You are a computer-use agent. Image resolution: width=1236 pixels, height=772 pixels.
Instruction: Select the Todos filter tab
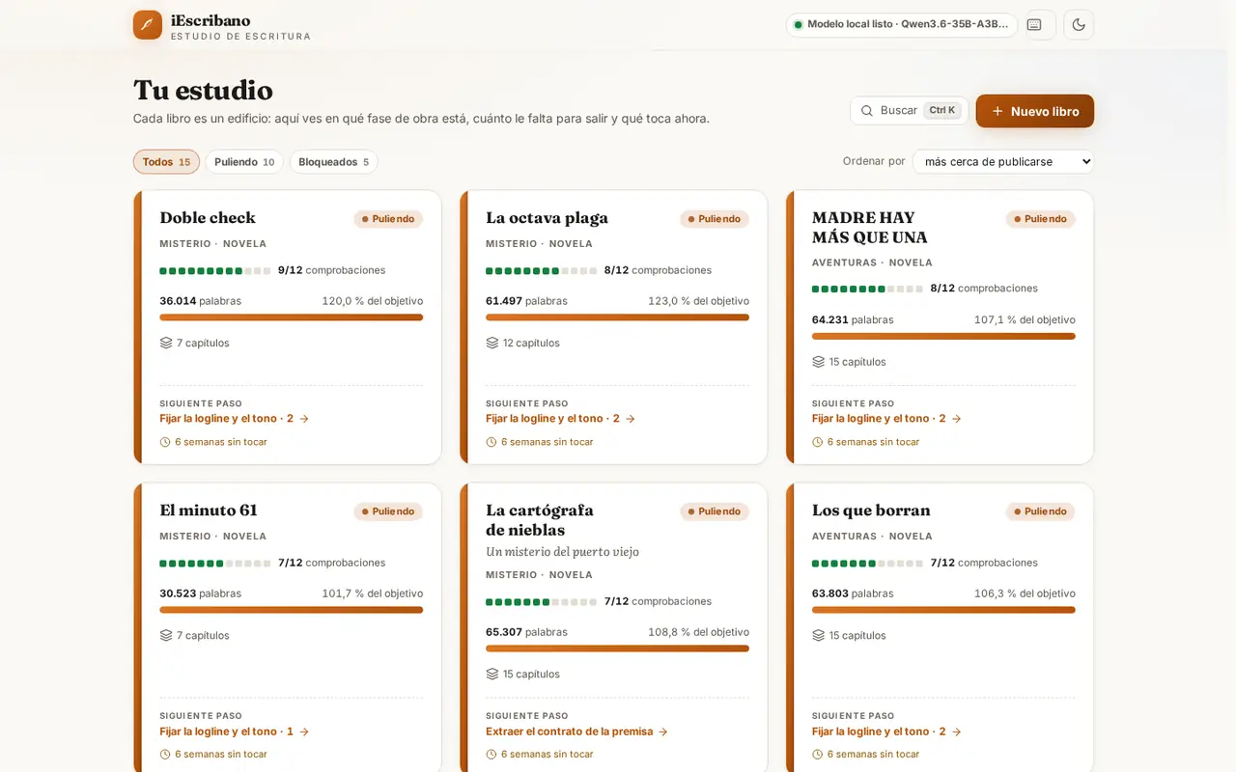[x=166, y=162]
